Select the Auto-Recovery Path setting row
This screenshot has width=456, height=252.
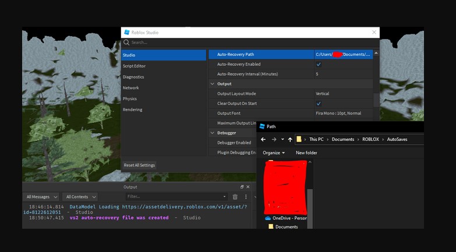click(291, 54)
